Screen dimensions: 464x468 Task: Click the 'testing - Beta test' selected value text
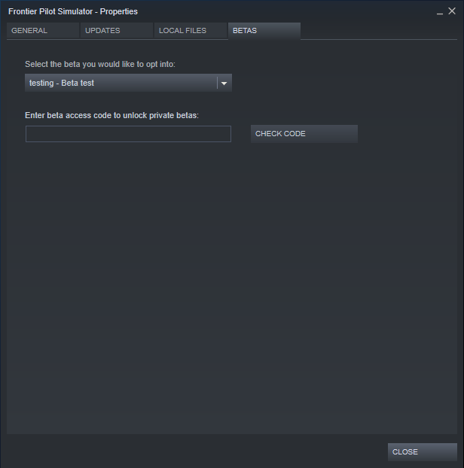[62, 83]
